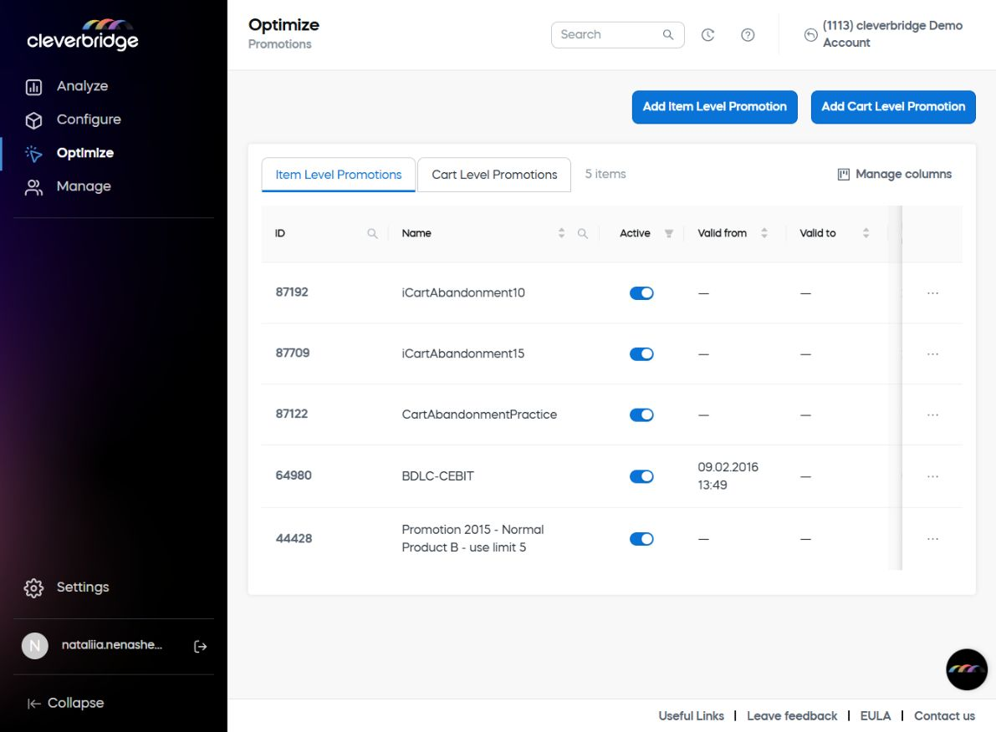Click promotion ID 44428
The height and width of the screenshot is (732, 996).
[x=294, y=538]
